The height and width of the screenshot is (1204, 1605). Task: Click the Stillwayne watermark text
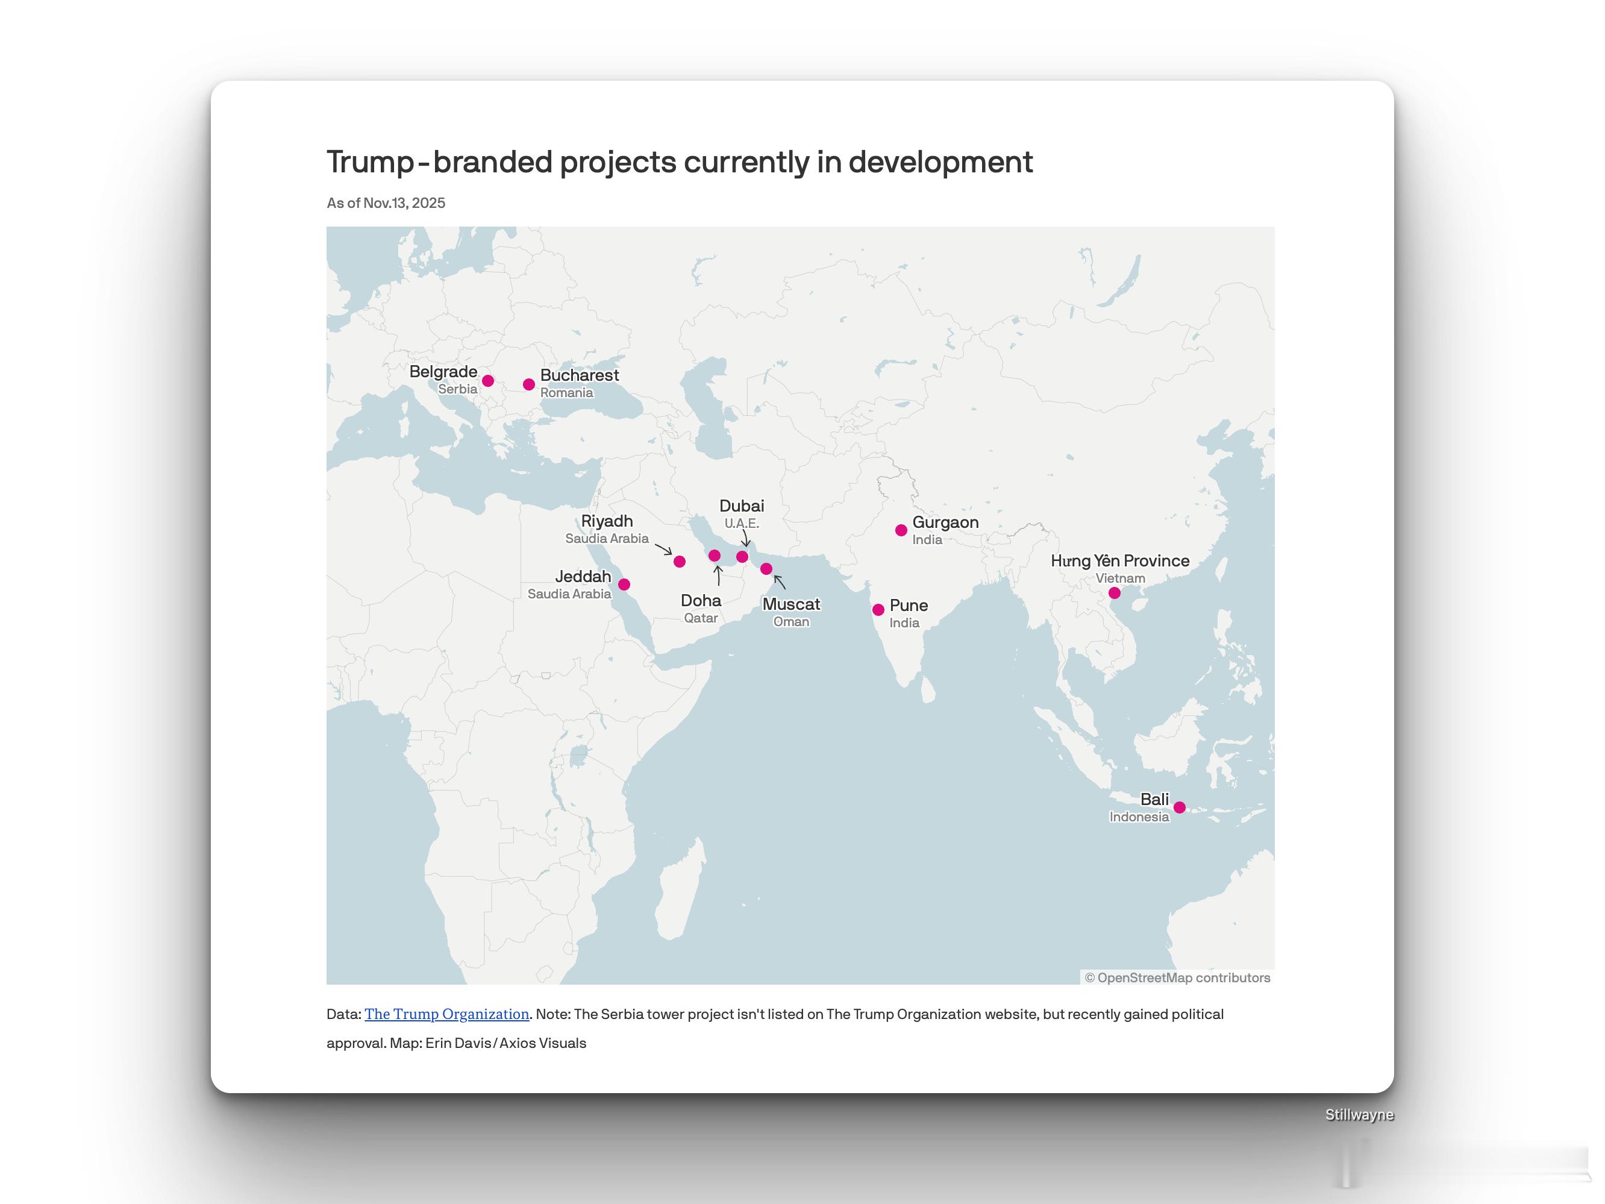click(x=1359, y=1115)
